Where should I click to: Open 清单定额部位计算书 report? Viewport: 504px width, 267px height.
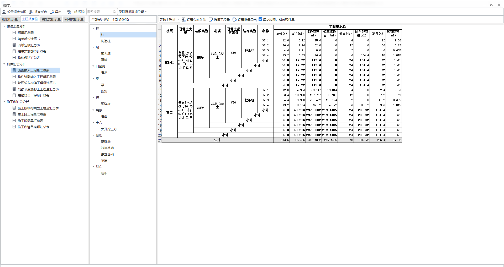point(32,51)
